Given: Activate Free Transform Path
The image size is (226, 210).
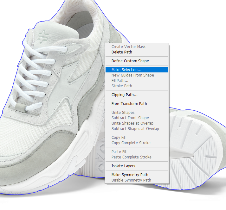Looking at the screenshot, I should (129, 104).
